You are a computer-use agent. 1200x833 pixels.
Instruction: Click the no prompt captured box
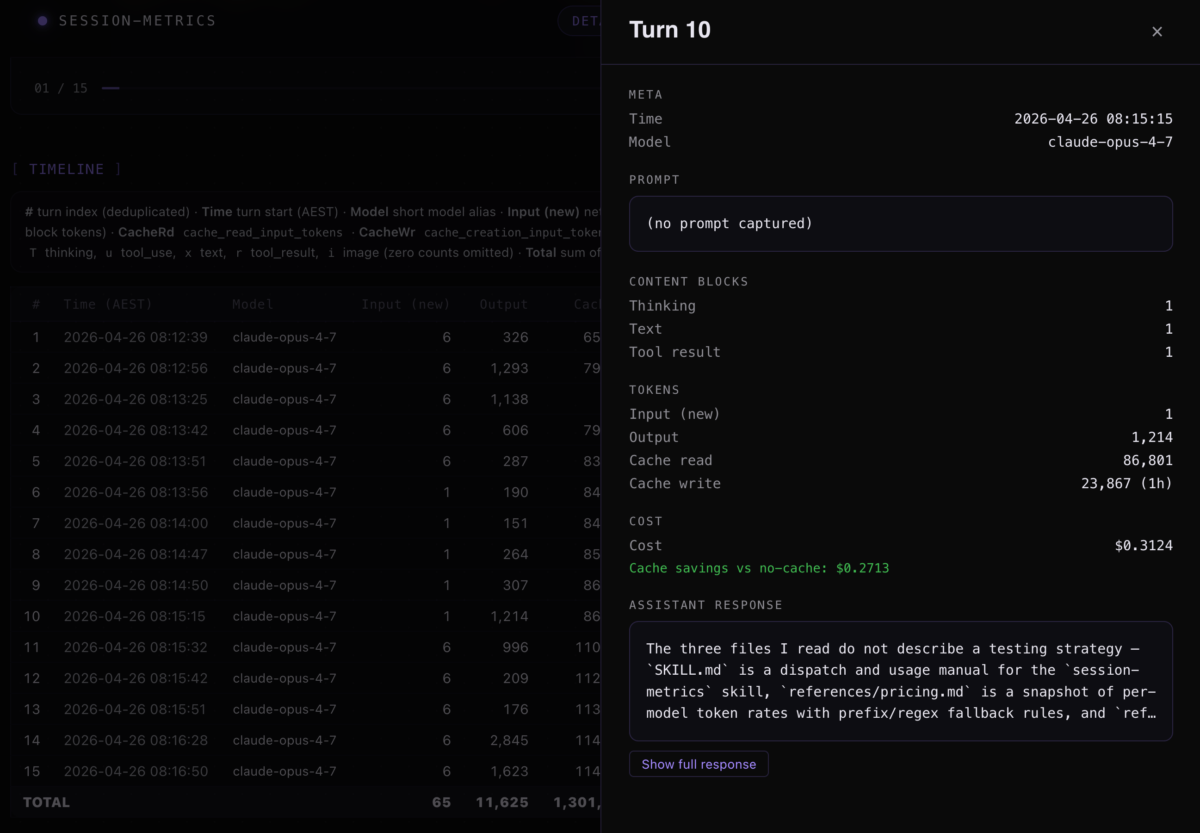pyautogui.click(x=900, y=224)
